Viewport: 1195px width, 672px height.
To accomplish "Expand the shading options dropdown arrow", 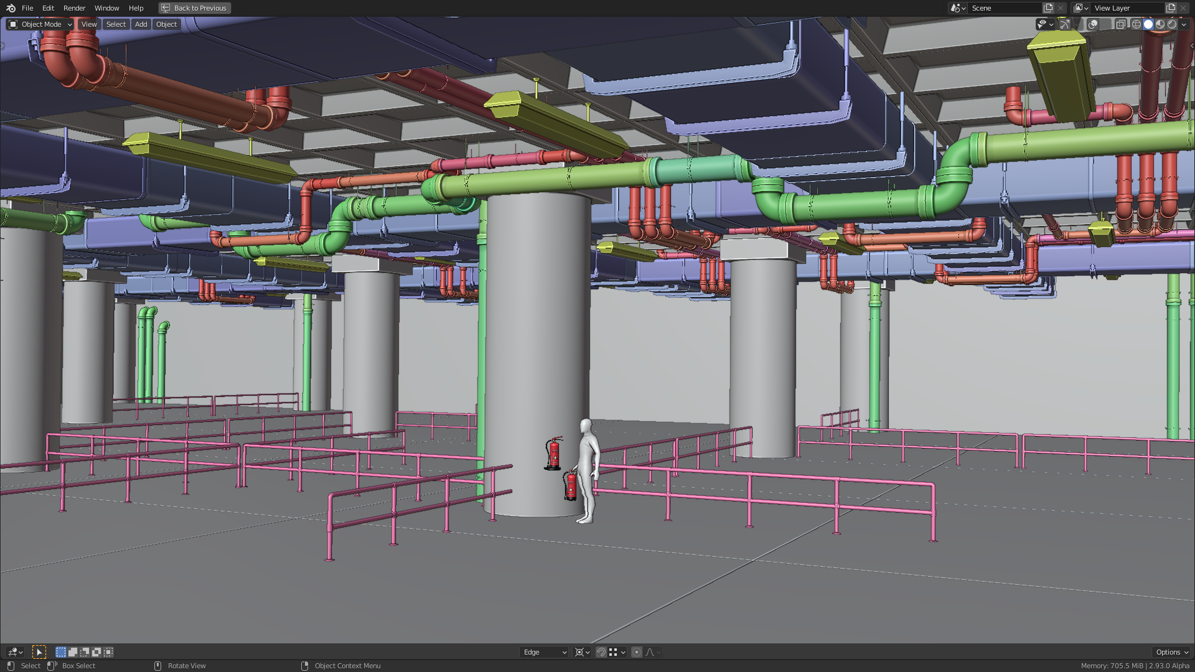I will (x=1184, y=24).
